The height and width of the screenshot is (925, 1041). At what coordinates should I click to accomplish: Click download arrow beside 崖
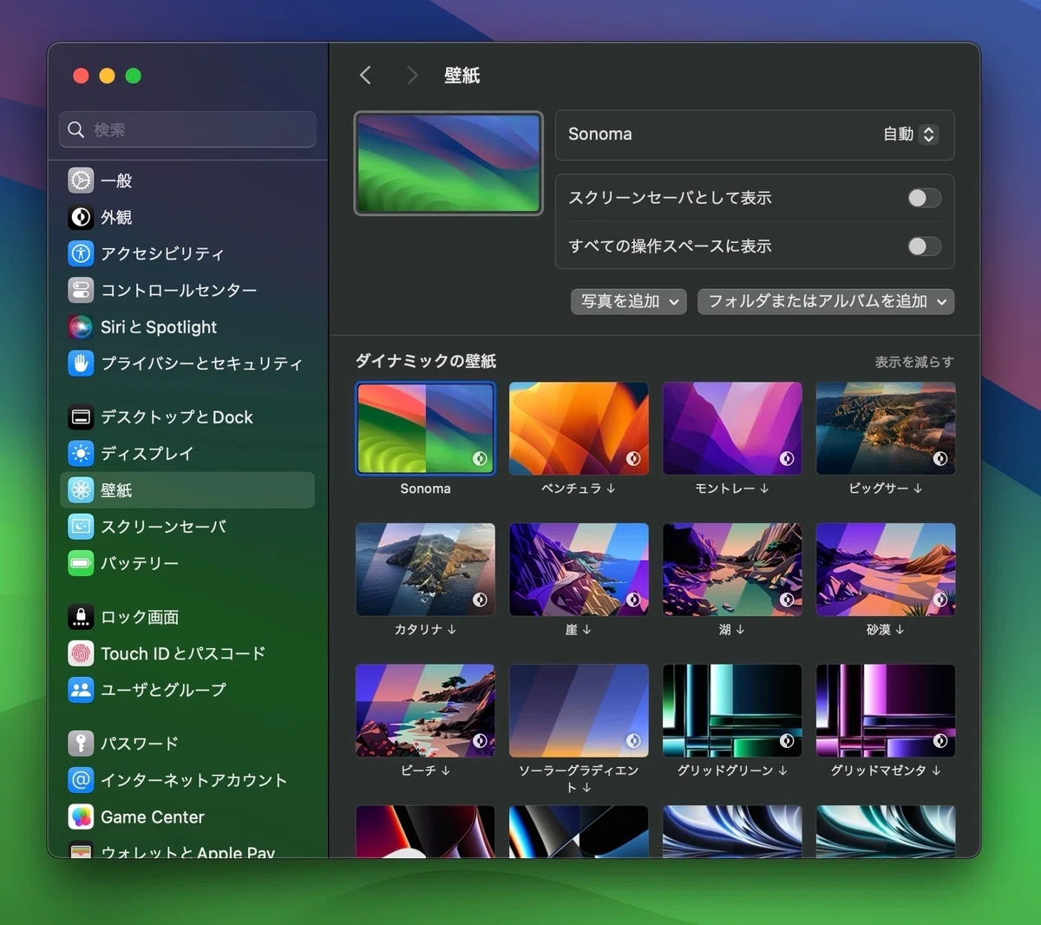click(x=587, y=629)
